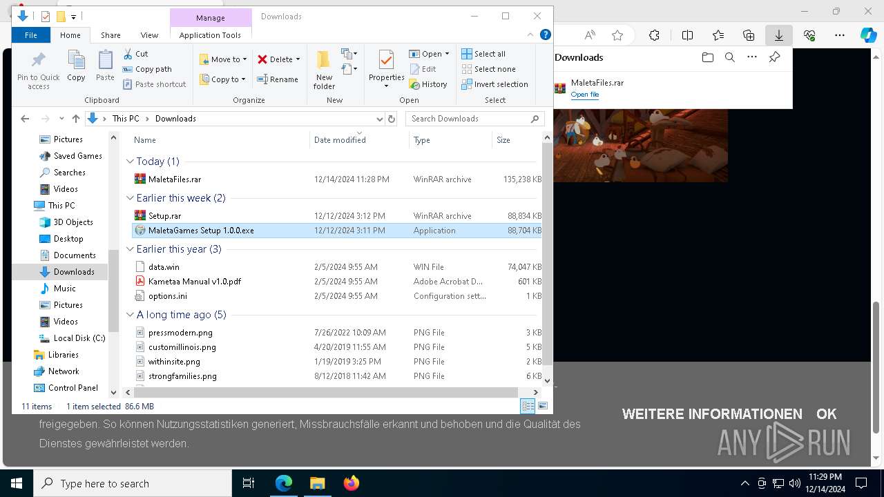Image resolution: width=884 pixels, height=497 pixels.
Task: Click WEITERE INFORMATIONEN link
Action: [x=712, y=414]
